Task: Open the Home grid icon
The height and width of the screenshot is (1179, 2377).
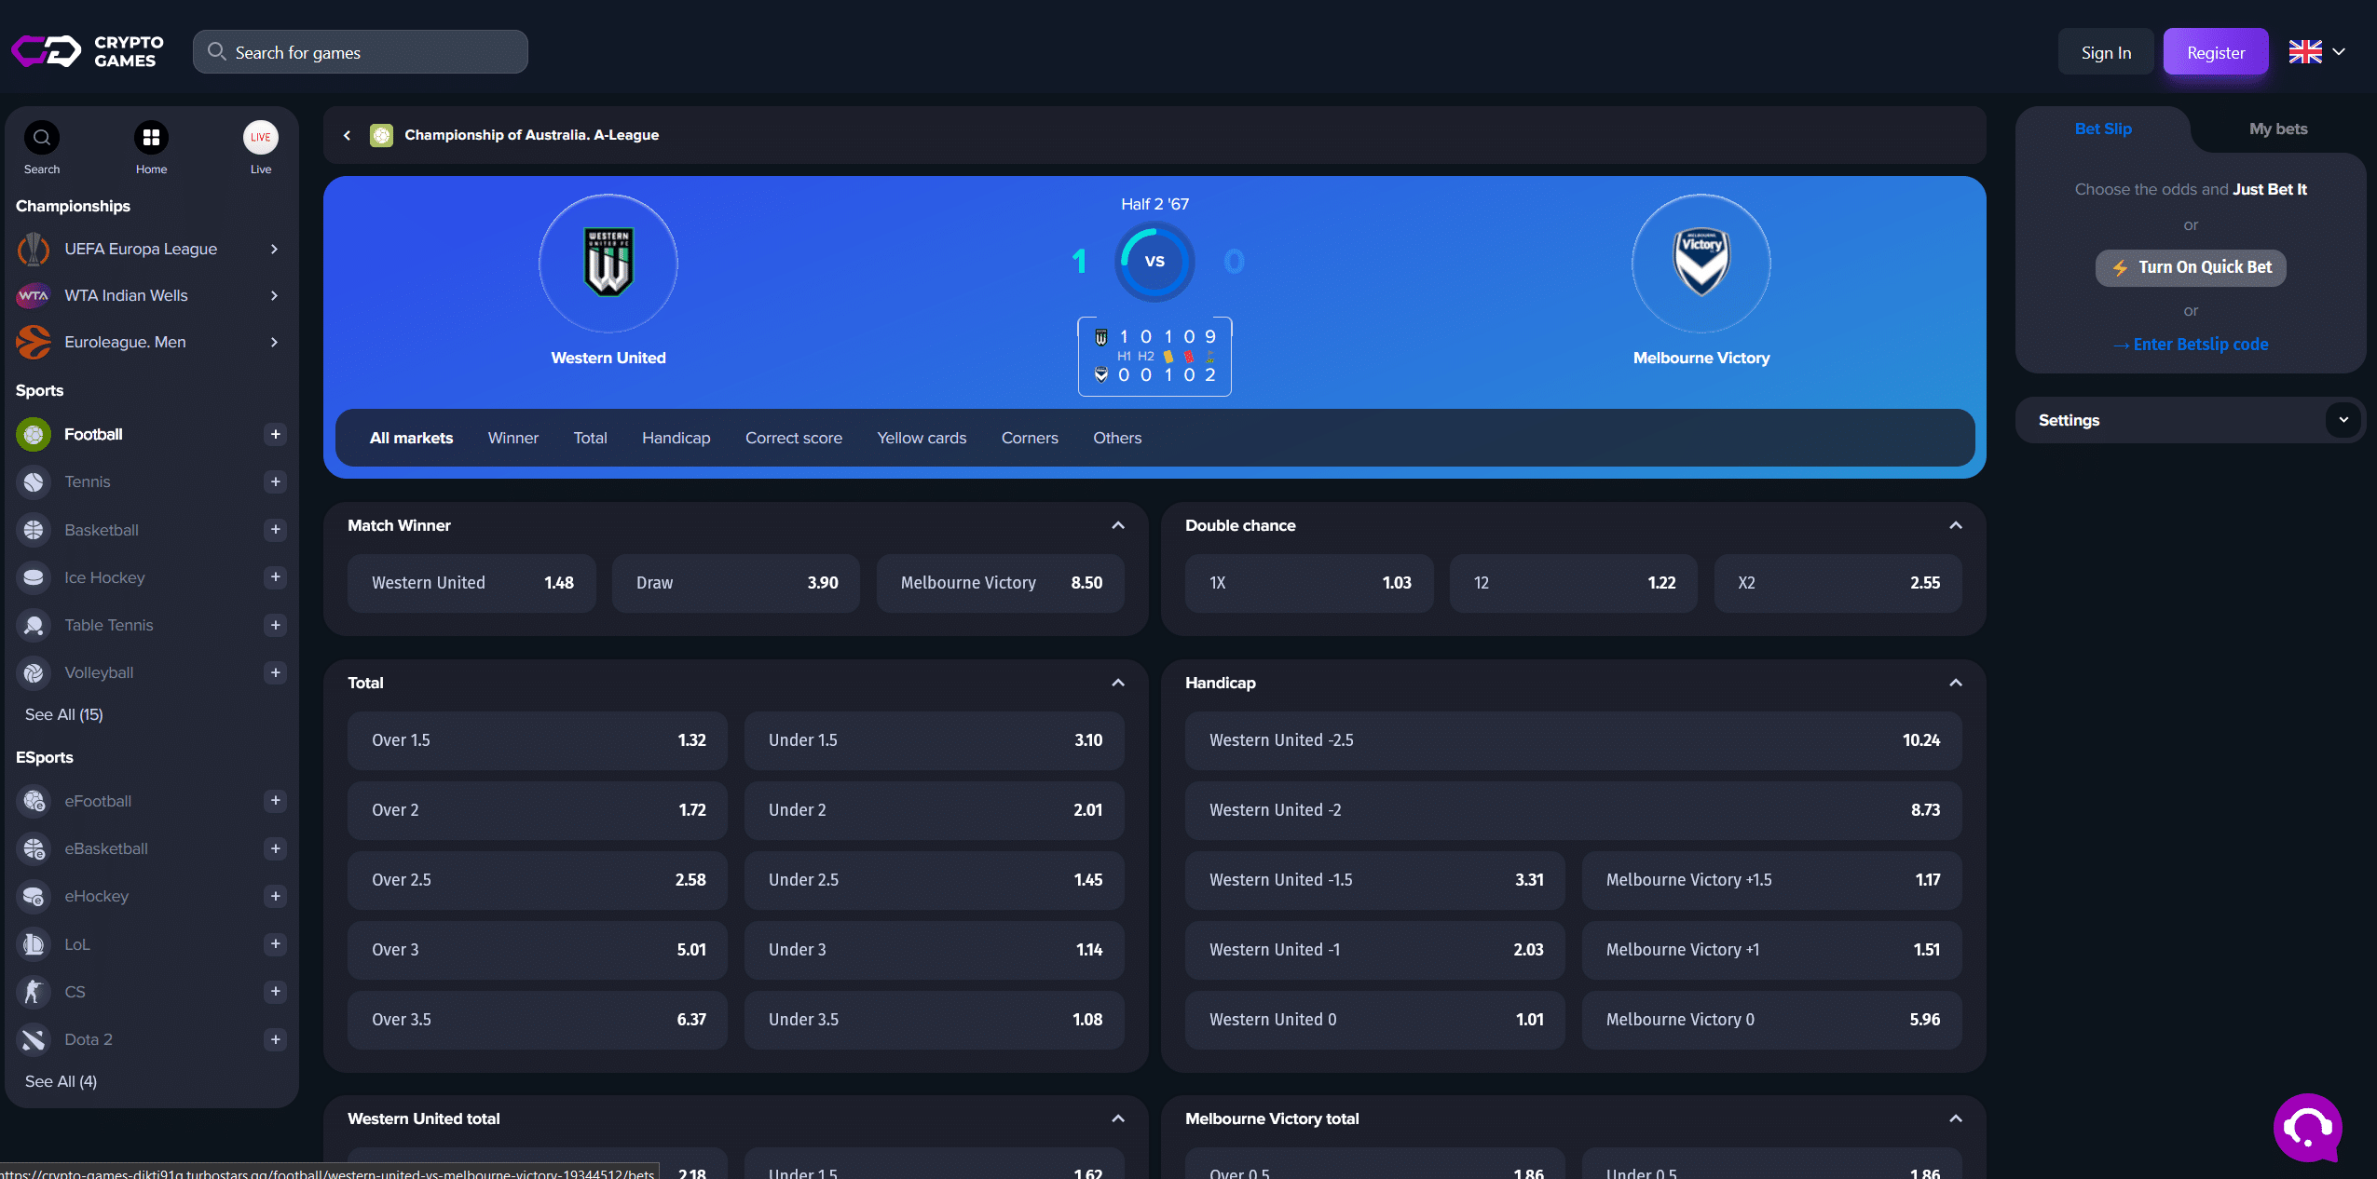Action: (x=151, y=138)
